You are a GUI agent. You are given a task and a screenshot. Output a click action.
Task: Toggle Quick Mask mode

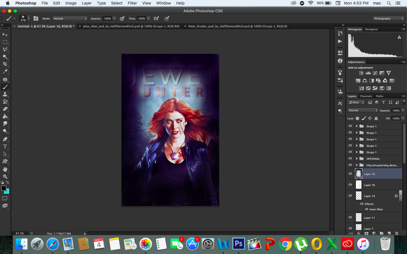point(5,198)
